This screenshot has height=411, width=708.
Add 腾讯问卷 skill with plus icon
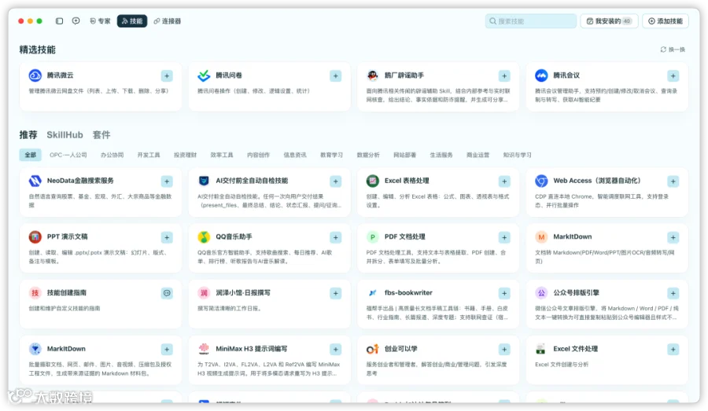(x=335, y=75)
